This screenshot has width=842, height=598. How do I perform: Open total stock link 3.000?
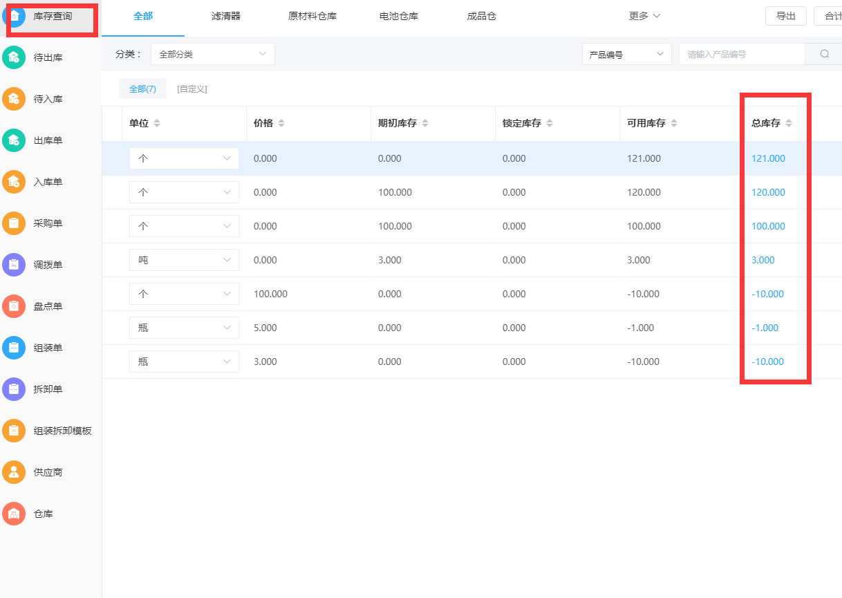tap(763, 260)
